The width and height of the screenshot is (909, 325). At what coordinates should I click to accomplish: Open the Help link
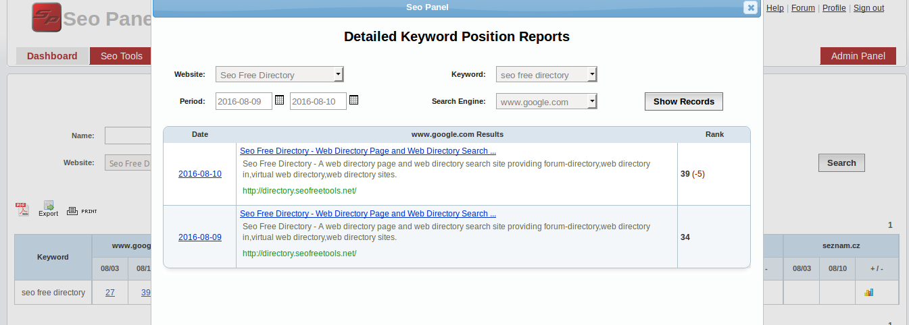tap(775, 8)
